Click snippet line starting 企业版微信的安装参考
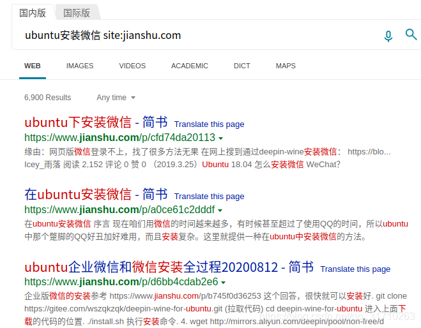Viewport: 421px width, 328px height. (215, 296)
